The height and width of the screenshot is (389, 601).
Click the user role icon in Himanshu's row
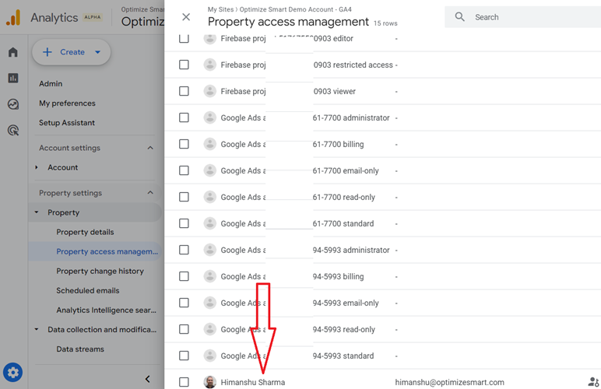(x=593, y=382)
